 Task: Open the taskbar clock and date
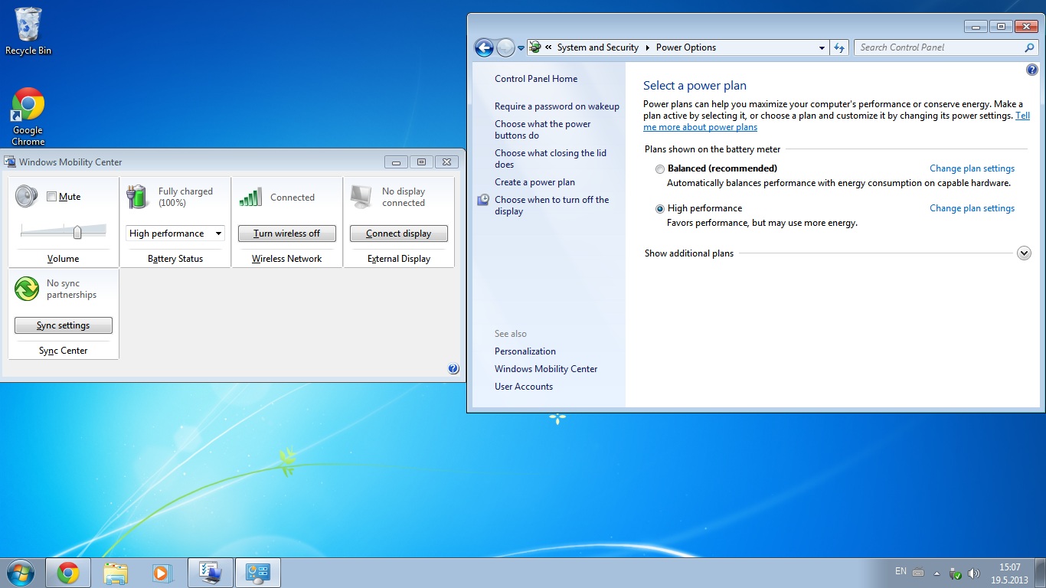tap(1009, 573)
